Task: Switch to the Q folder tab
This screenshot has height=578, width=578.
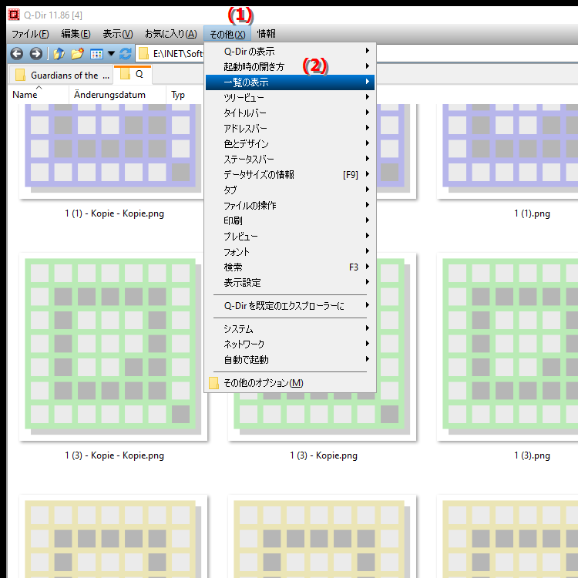Action: coord(133,75)
